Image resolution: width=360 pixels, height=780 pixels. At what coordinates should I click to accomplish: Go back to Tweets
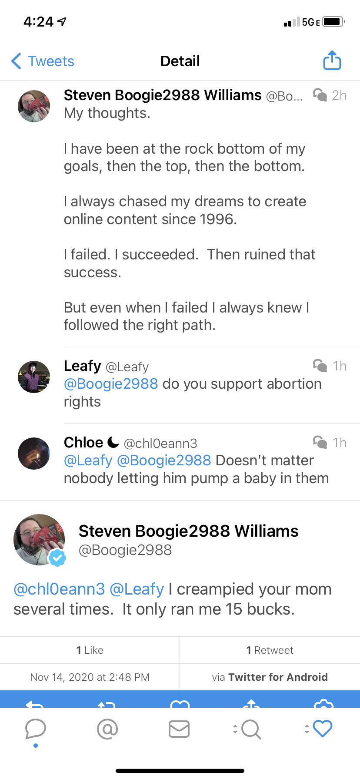point(43,61)
